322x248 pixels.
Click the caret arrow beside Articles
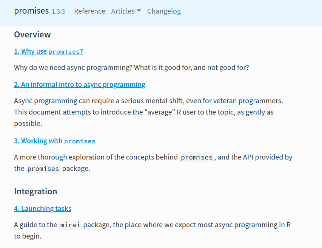click(139, 11)
